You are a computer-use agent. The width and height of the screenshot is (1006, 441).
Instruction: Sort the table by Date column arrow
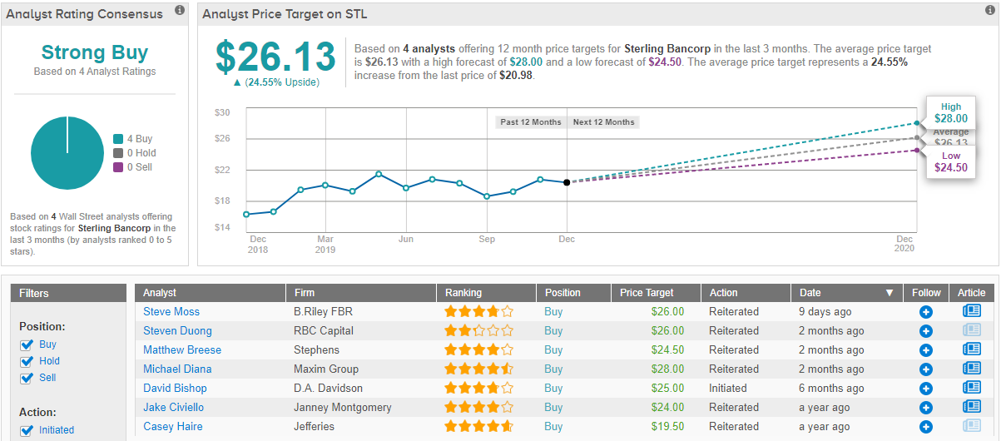889,293
